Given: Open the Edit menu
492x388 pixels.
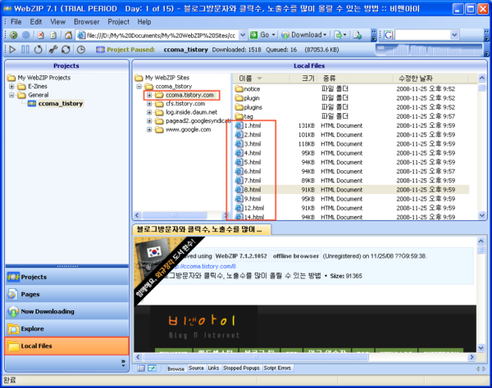Looking at the screenshot, I should pyautogui.click(x=36, y=22).
